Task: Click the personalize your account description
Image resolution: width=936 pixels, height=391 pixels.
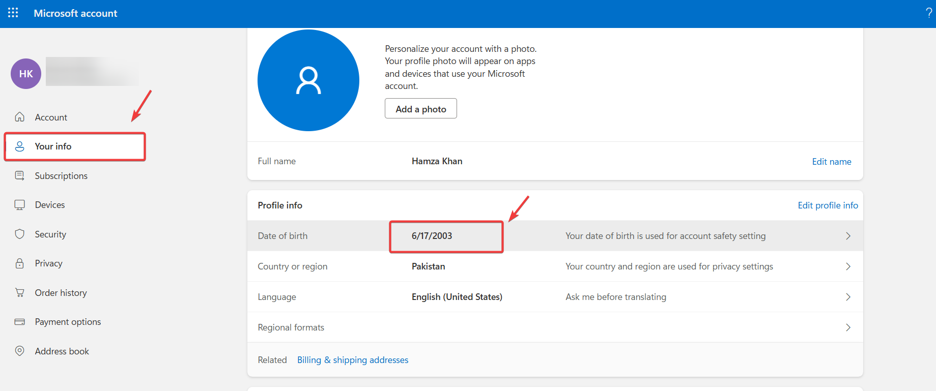Action: point(461,68)
